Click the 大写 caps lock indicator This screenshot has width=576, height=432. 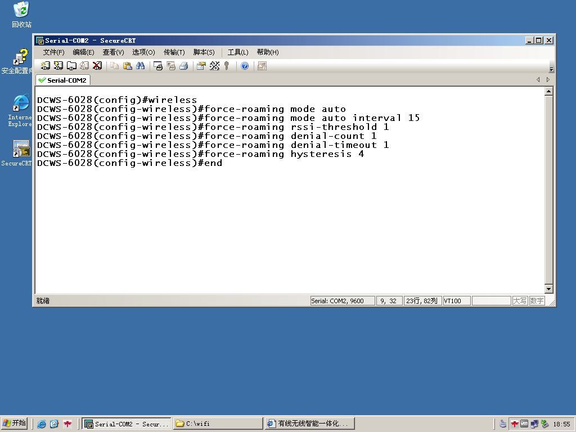point(520,301)
